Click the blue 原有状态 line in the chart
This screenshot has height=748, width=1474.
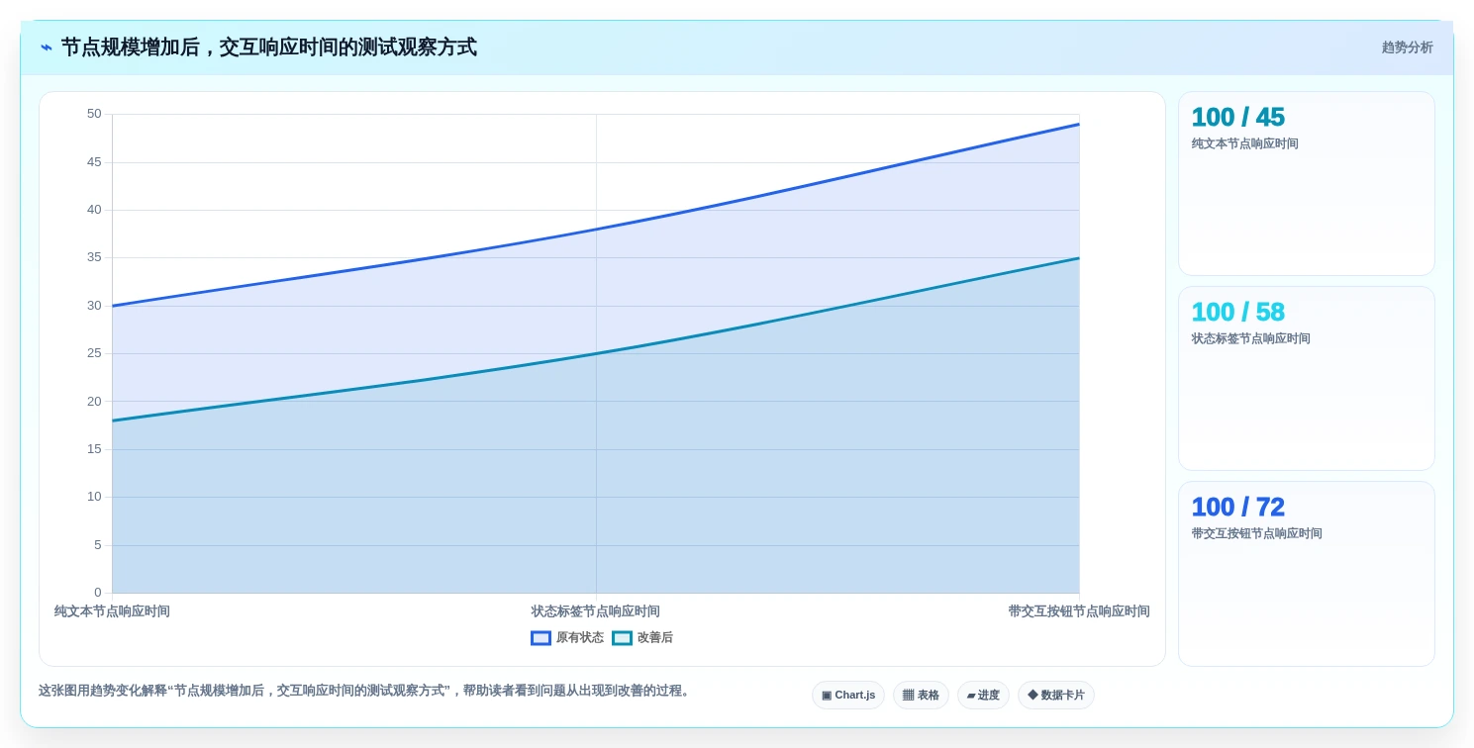[x=596, y=230]
